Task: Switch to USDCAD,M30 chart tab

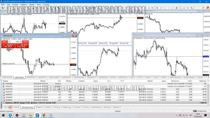Action: pos(54,77)
